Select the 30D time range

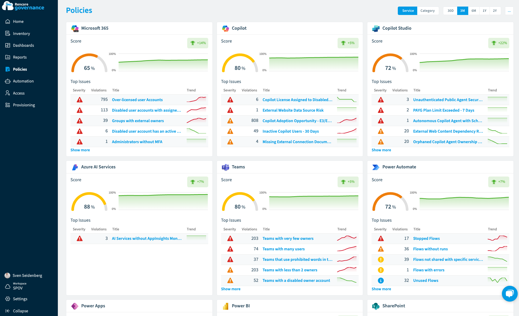450,11
